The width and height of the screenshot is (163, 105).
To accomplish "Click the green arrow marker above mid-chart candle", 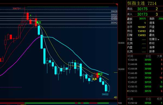I will tap(75, 61).
